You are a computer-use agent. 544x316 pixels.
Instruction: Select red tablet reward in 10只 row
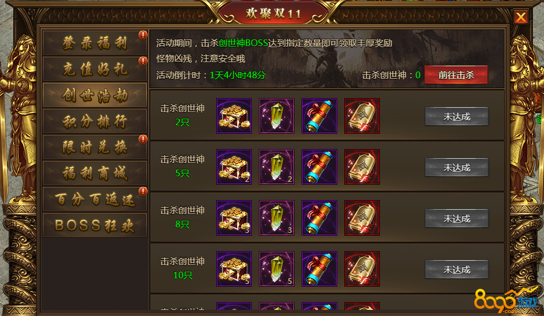tap(362, 269)
